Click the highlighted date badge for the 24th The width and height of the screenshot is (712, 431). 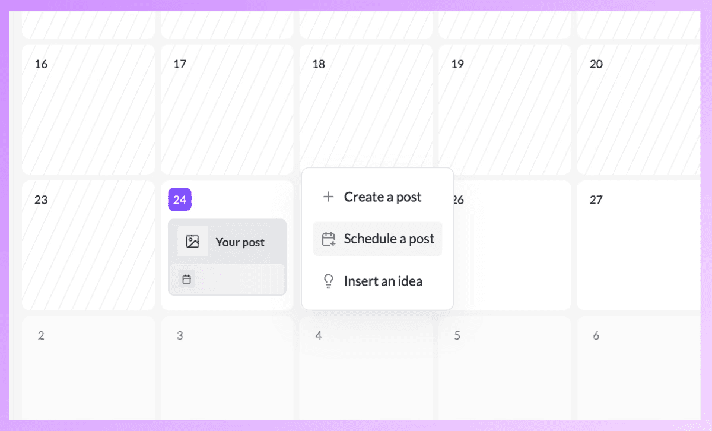click(180, 199)
